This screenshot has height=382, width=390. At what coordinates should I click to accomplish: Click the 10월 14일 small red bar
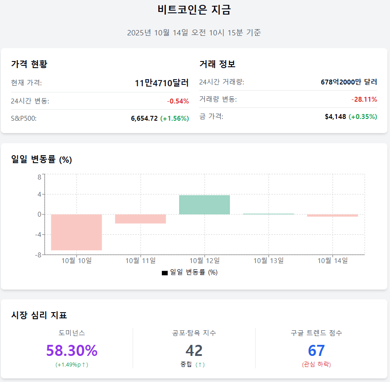click(x=333, y=215)
